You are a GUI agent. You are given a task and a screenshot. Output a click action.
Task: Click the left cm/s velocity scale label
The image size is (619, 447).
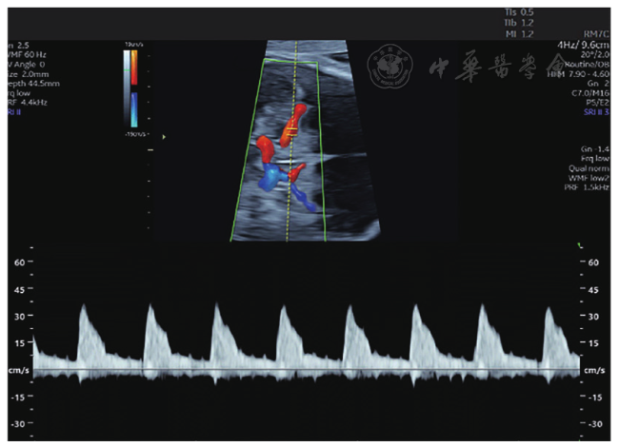tap(15, 369)
